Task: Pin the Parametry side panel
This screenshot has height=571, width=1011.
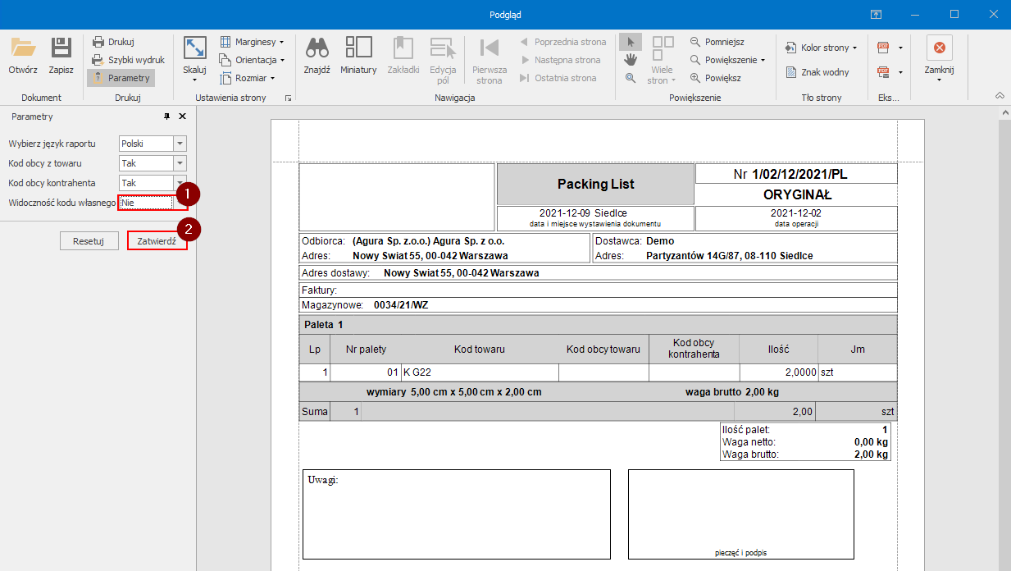Action: [x=167, y=116]
